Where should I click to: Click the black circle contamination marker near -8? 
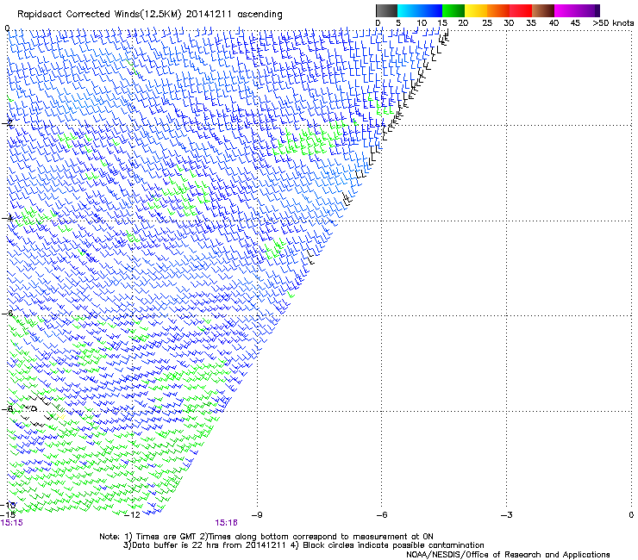34,408
